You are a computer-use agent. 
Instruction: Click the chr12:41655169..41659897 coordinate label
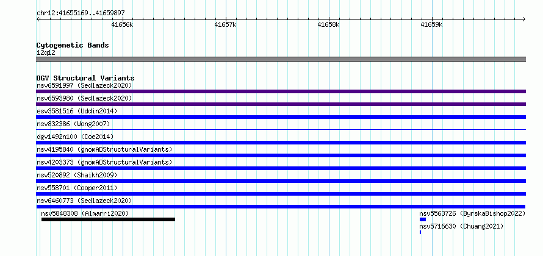click(x=81, y=13)
